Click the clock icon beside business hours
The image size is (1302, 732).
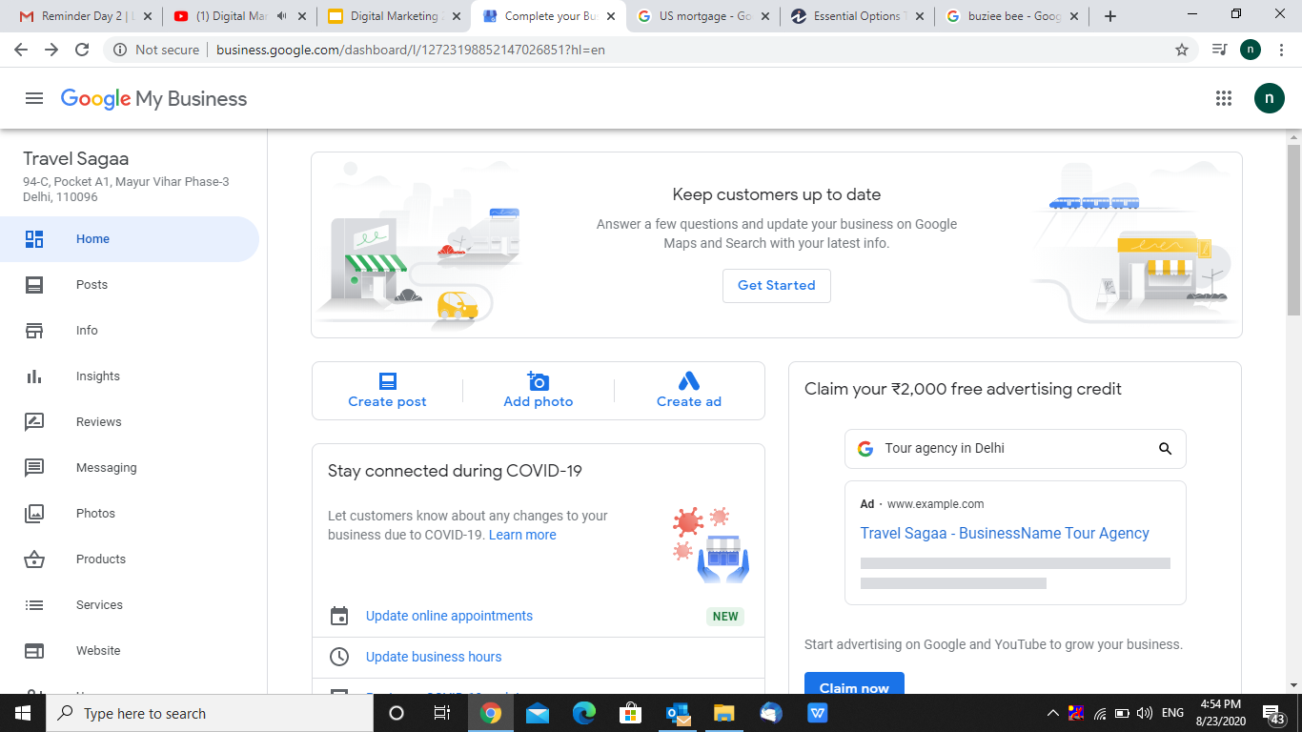(339, 657)
